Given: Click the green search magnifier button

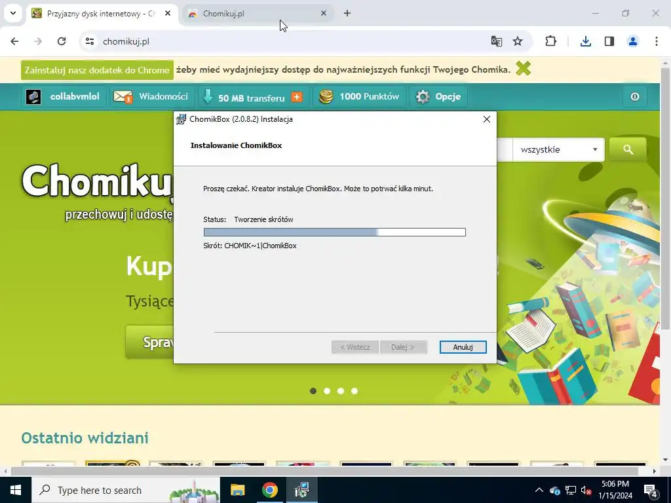Looking at the screenshot, I should tap(628, 149).
